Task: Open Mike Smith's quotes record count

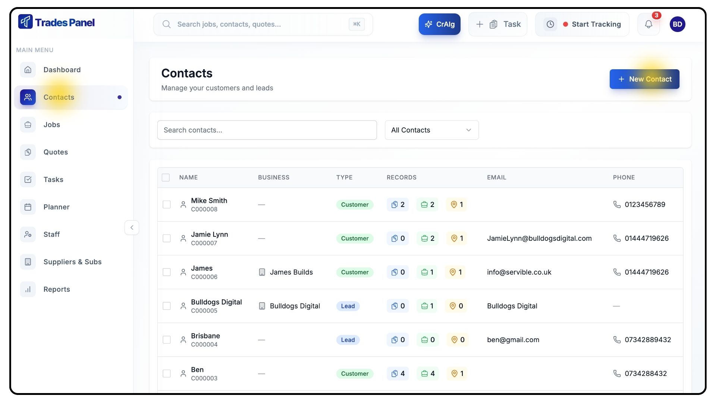Action: coord(398,204)
